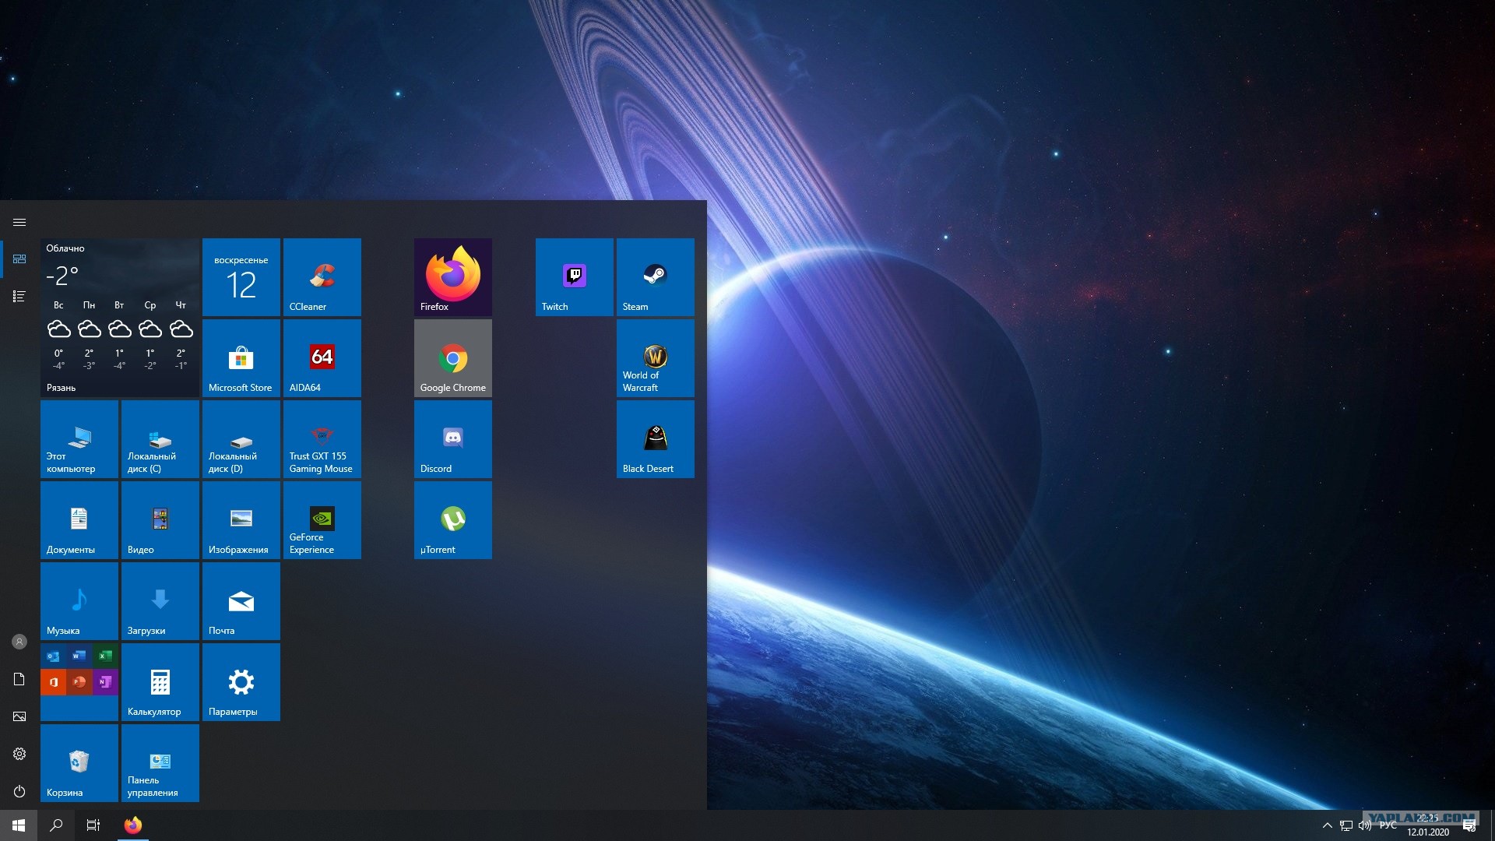Start µTorrent from its tile

click(453, 520)
